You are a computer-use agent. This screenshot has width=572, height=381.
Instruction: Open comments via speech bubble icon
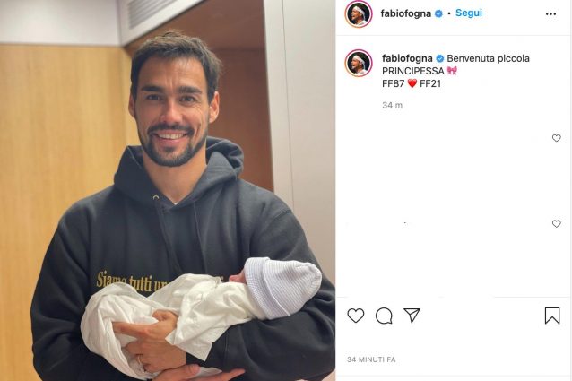(x=384, y=316)
